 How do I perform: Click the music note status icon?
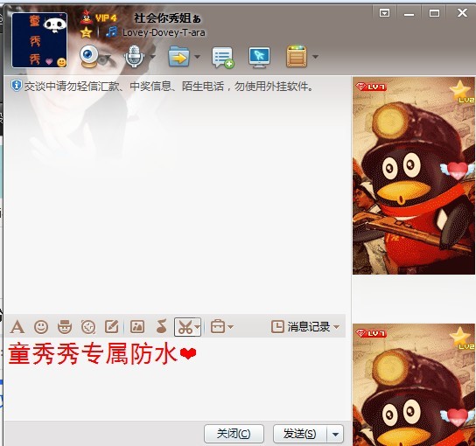coord(111,32)
